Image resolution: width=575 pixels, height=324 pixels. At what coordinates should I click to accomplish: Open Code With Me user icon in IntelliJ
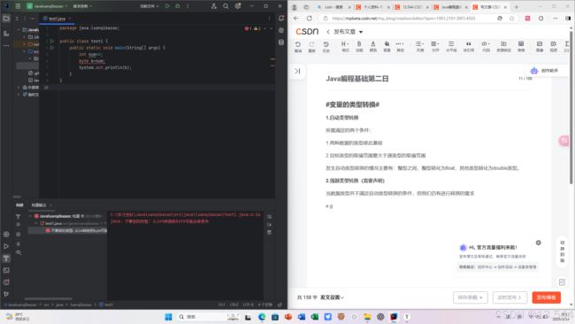pyautogui.click(x=214, y=6)
